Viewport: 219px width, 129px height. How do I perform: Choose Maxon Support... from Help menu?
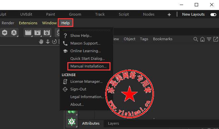tap(85, 43)
